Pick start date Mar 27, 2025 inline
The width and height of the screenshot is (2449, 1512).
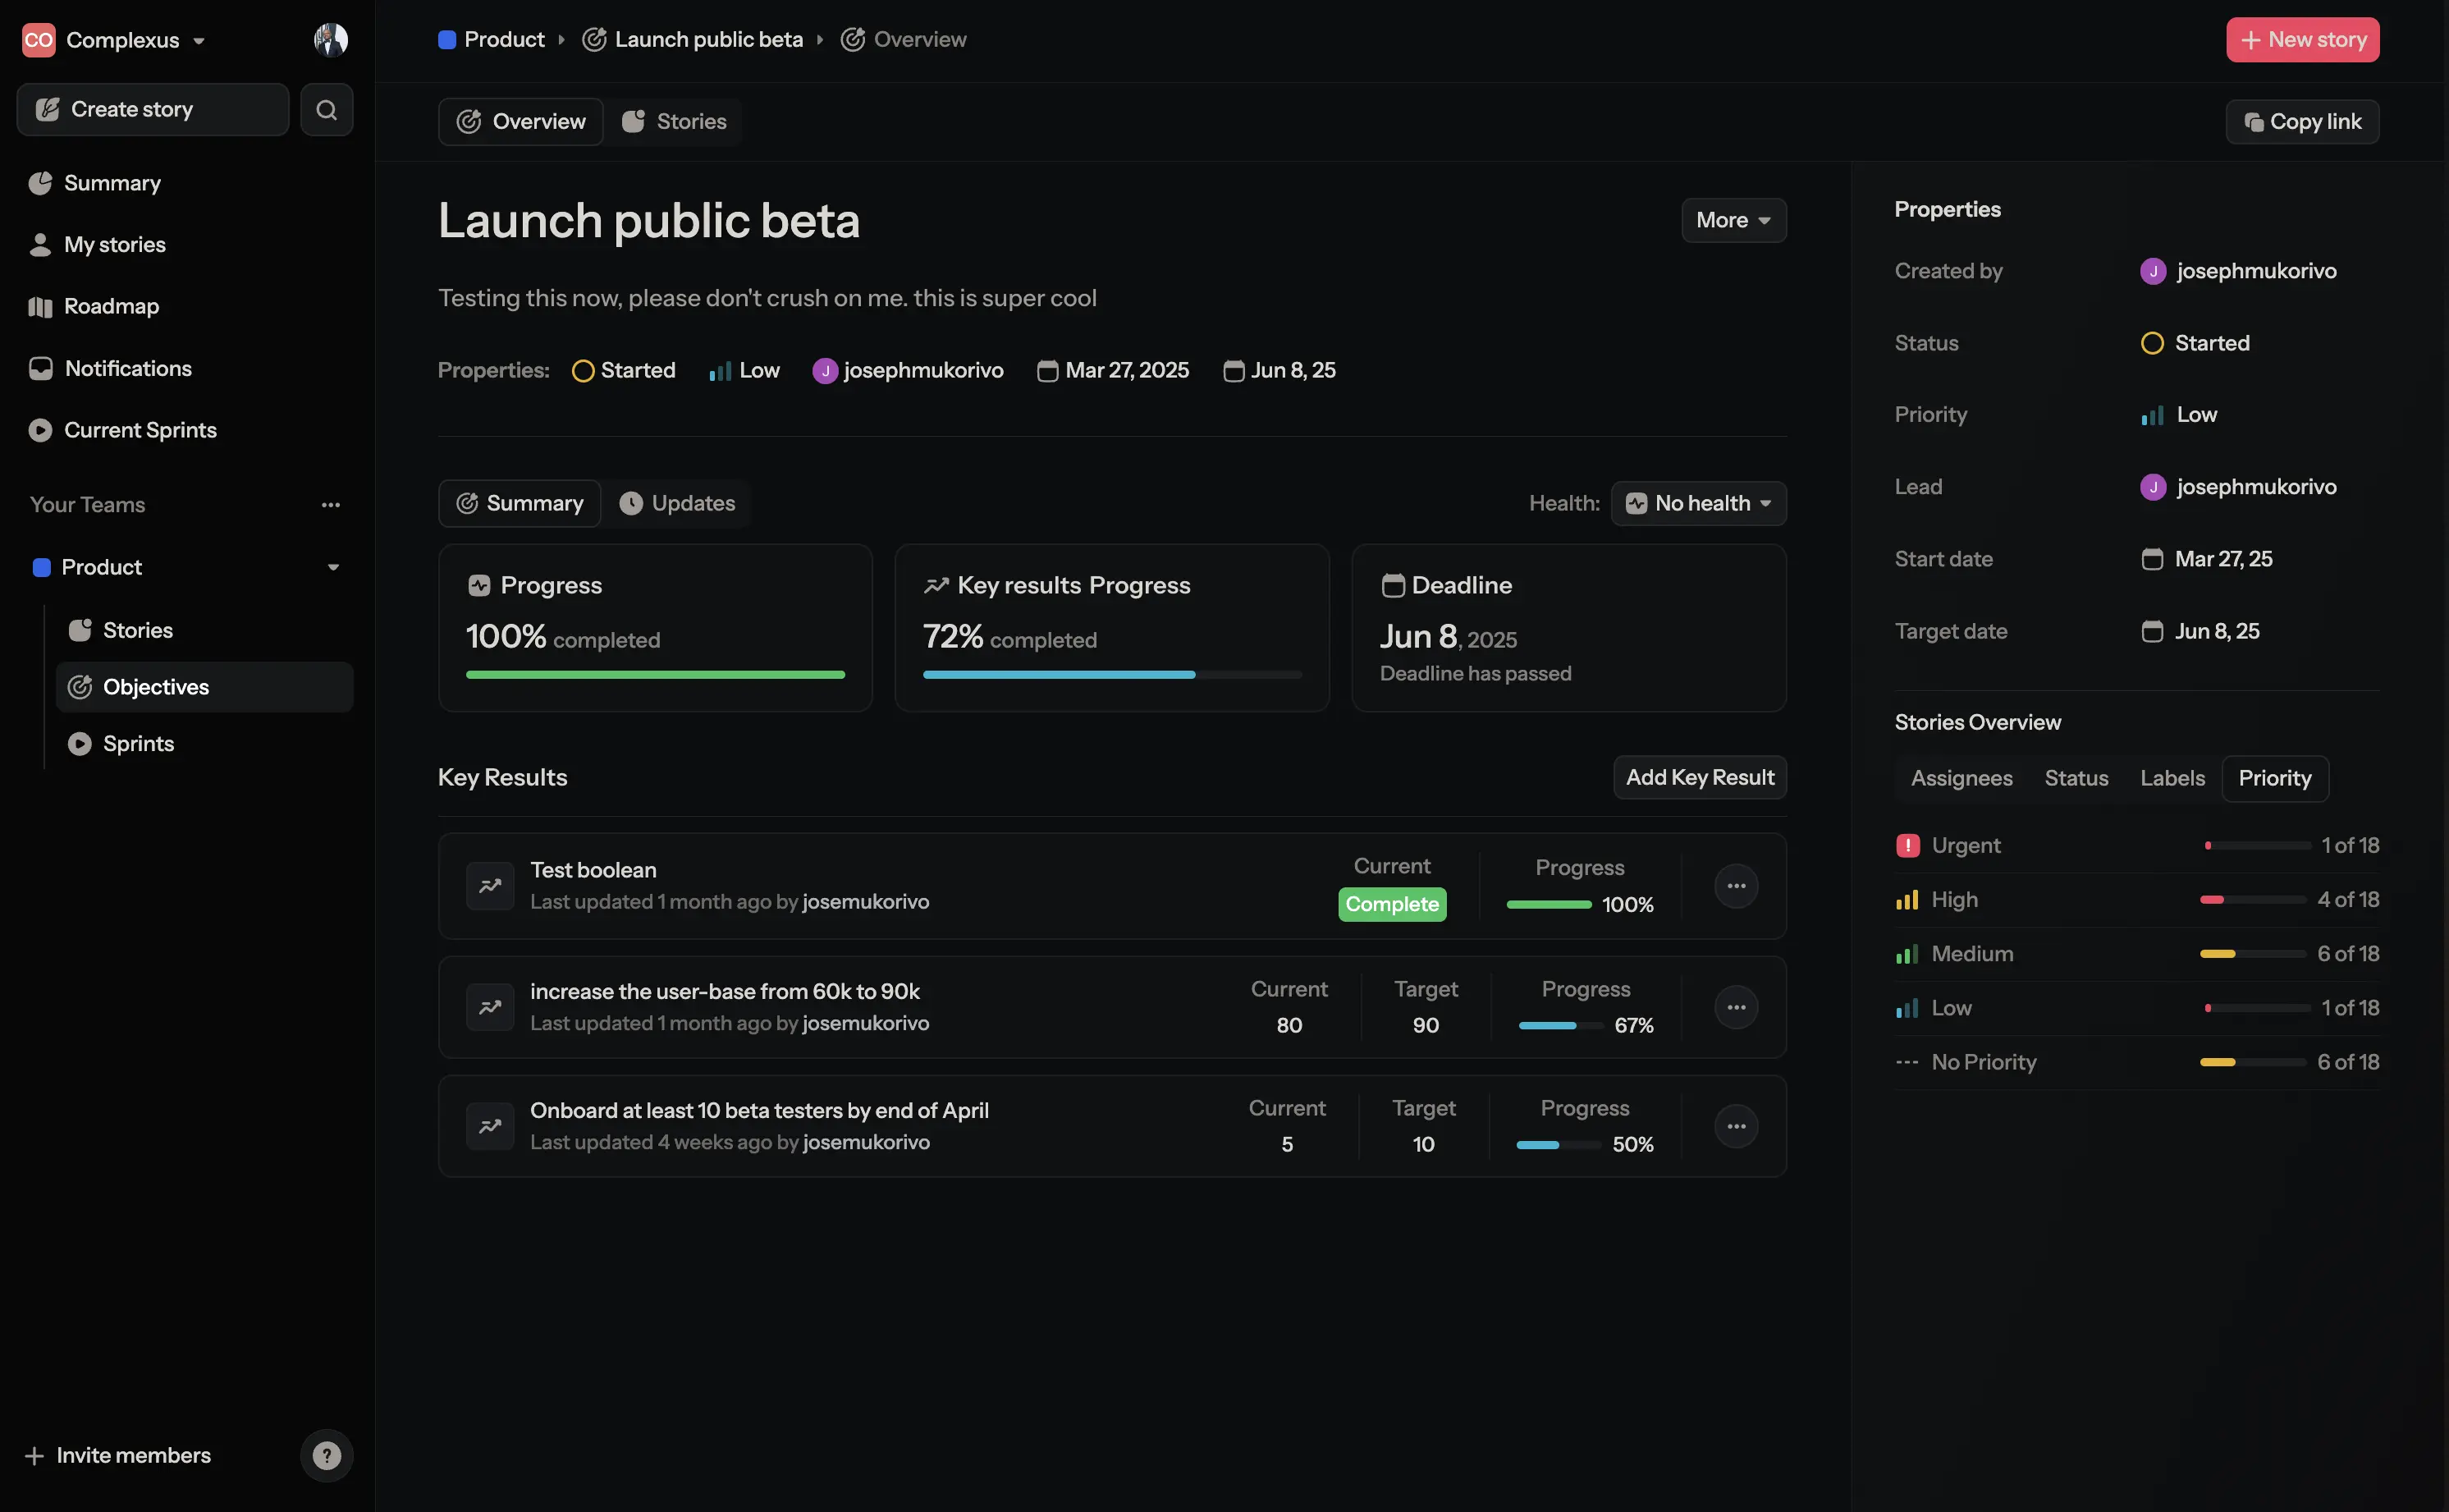tap(1113, 370)
